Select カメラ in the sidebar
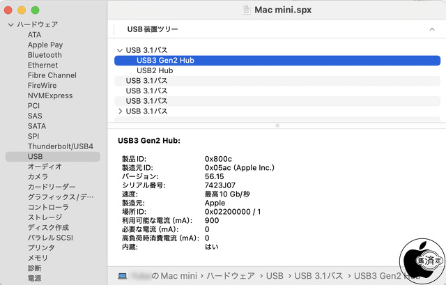Screen dimensions: 446x285 tap(38, 177)
